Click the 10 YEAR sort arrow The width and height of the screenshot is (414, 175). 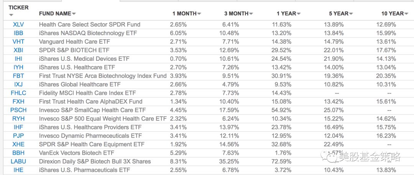[x=406, y=14]
